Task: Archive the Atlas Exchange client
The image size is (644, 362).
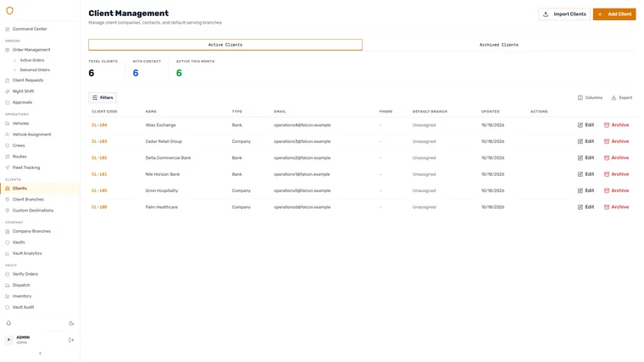Action: coord(617,125)
